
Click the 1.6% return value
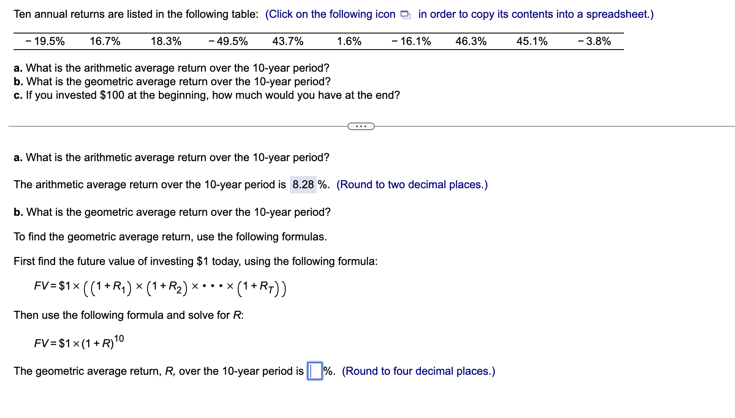pos(349,41)
